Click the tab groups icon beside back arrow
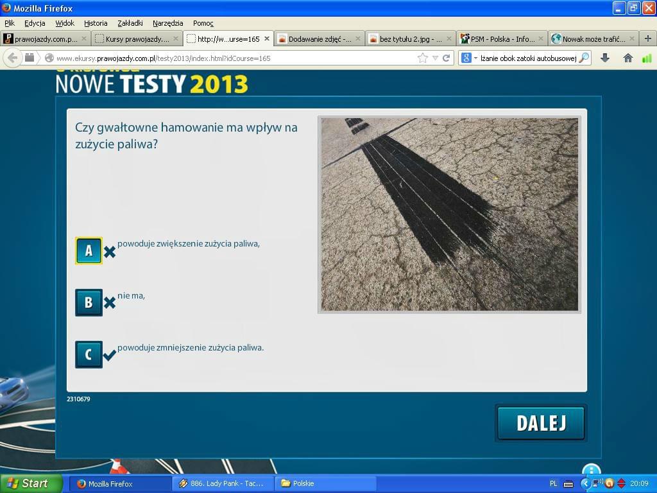The image size is (657, 493). (x=30, y=58)
